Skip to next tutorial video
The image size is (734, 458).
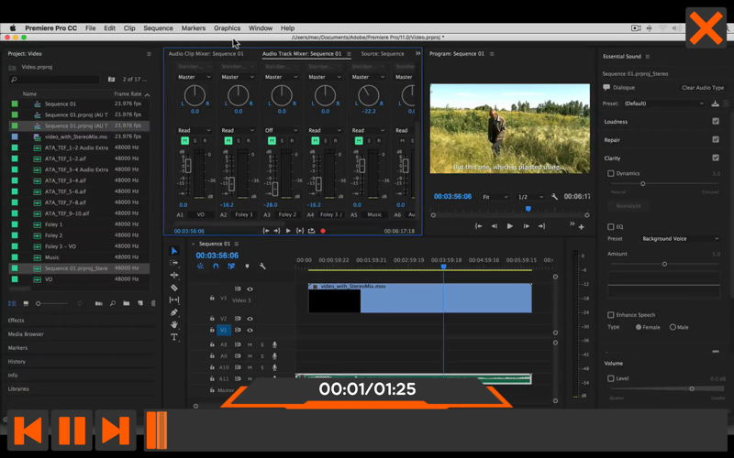[x=116, y=430]
